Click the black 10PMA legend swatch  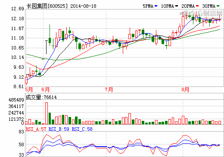coord(177,6)
